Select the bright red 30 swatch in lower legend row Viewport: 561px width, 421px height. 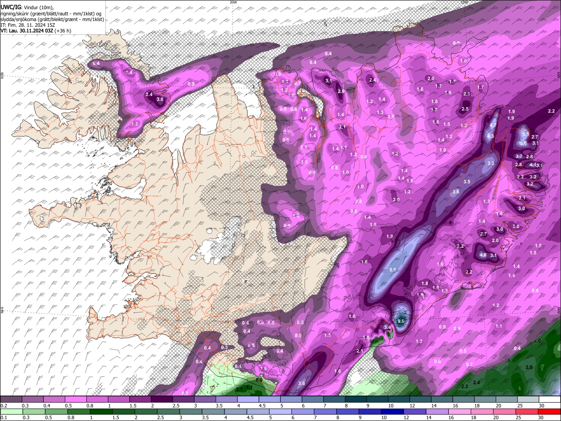tap(550, 412)
